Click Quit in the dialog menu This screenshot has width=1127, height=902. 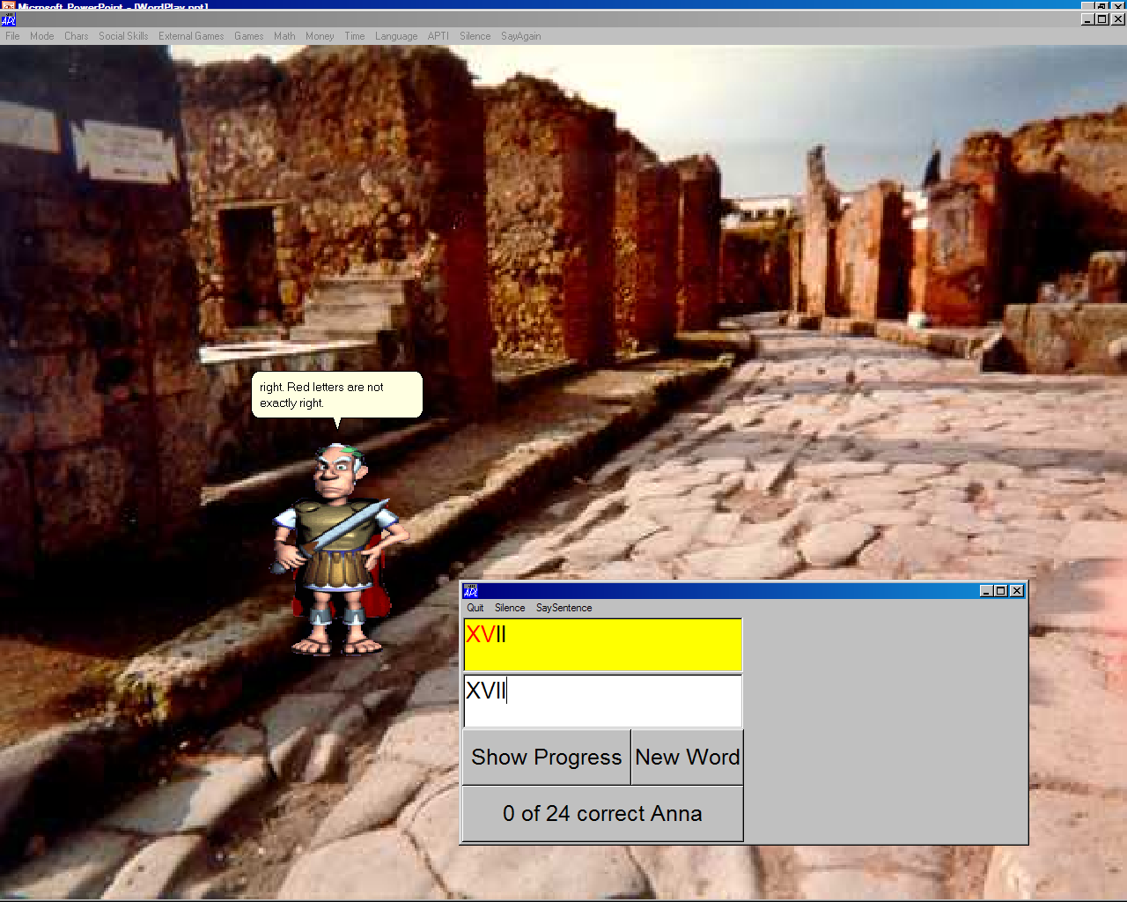[x=475, y=608]
